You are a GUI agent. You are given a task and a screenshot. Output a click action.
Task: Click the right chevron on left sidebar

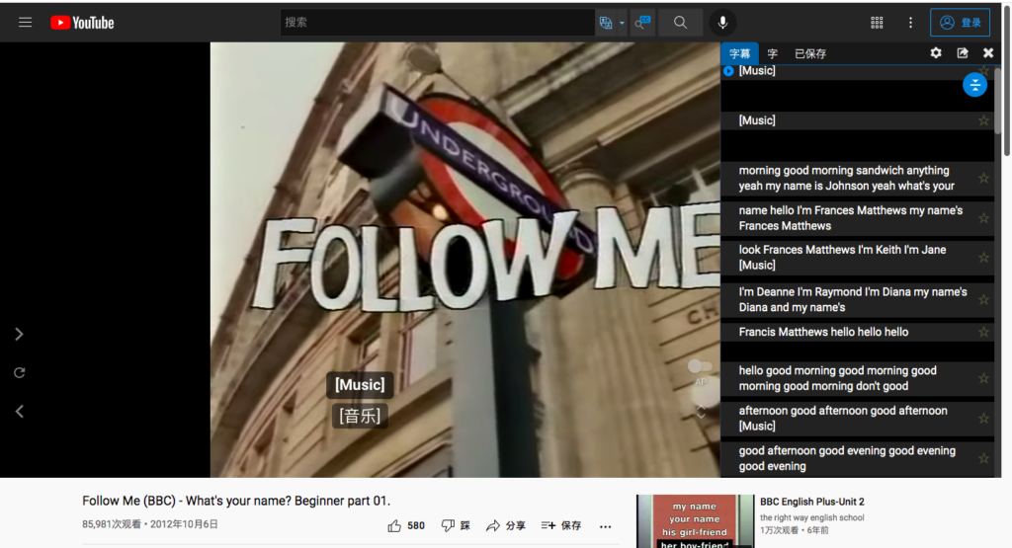(x=20, y=334)
